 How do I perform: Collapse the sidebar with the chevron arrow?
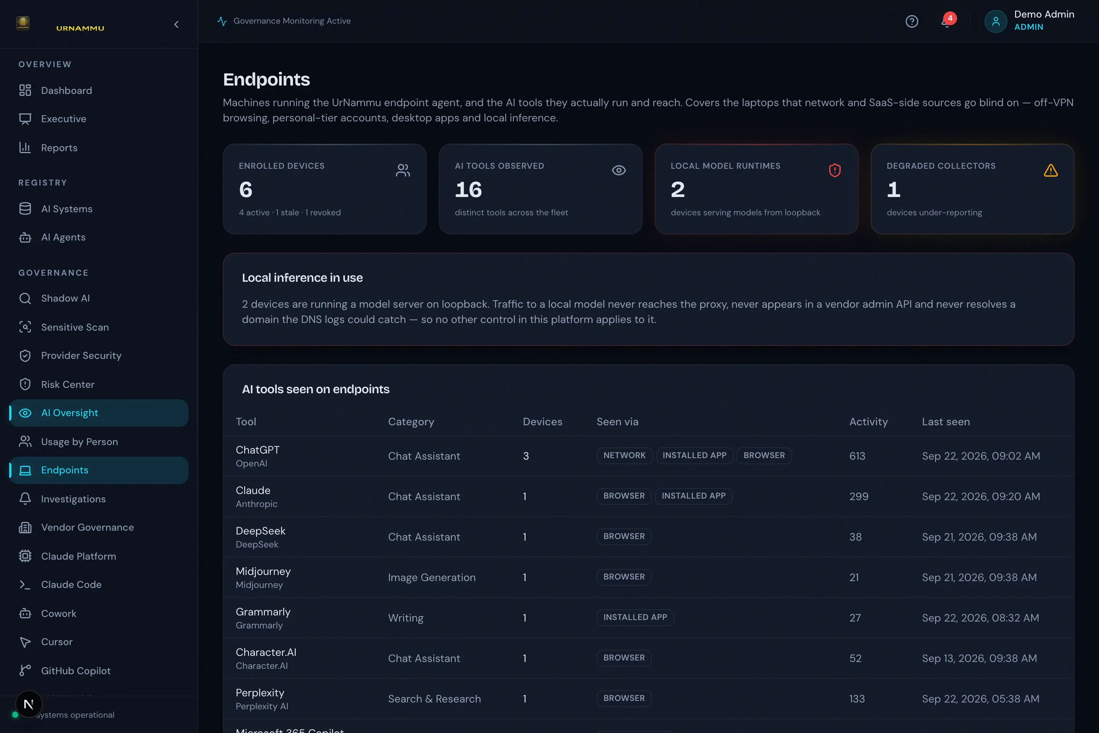point(176,24)
